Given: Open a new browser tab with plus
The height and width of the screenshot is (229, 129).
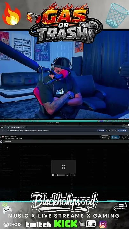Looking at the screenshot, I should (26, 127).
